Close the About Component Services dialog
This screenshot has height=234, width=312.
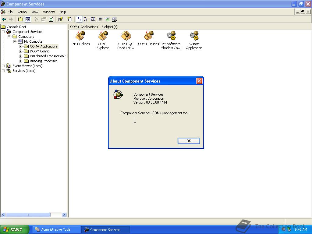(x=199, y=81)
